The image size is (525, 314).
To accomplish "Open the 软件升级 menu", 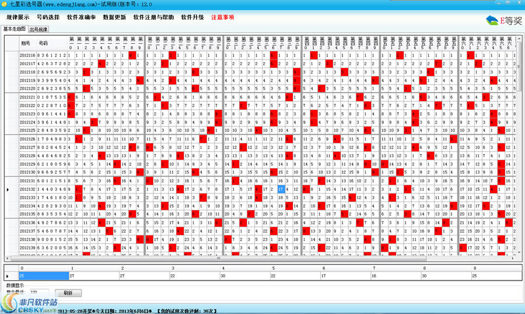I will click(192, 17).
